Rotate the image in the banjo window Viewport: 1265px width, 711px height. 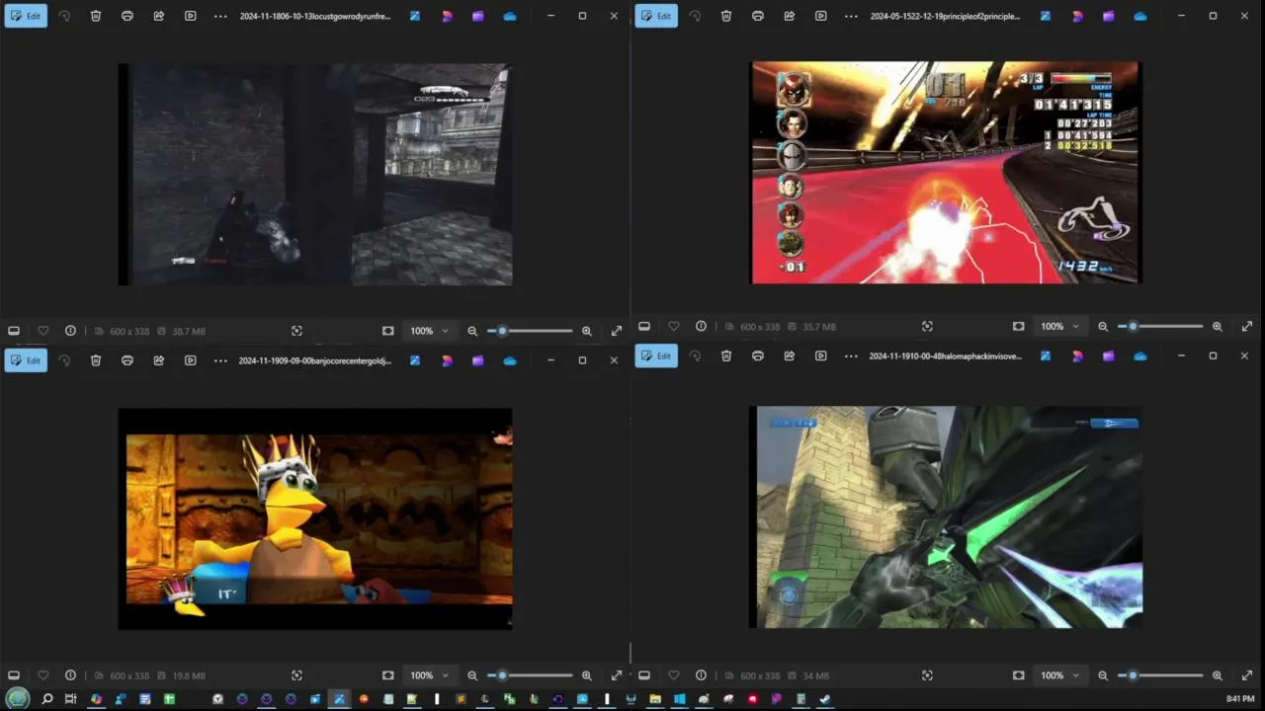[x=64, y=360]
